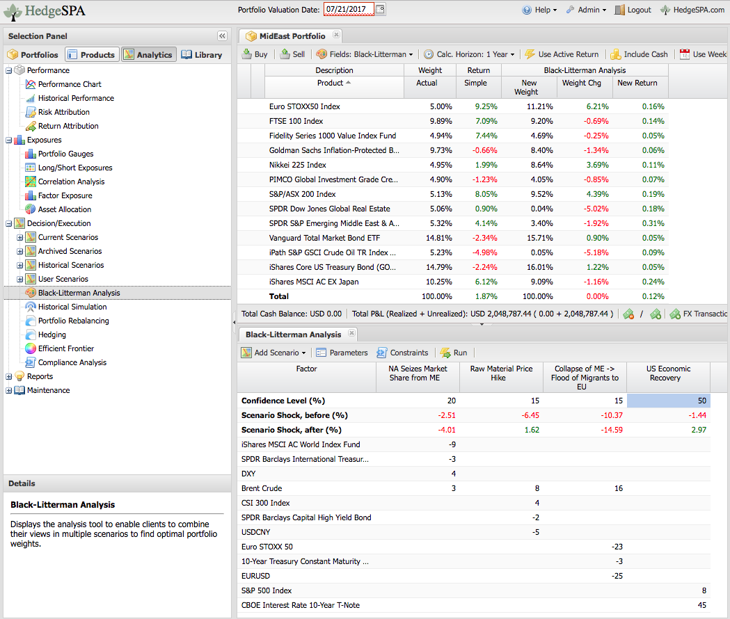Collapse the Exposures tree node
This screenshot has width=730, height=619.
click(x=9, y=140)
